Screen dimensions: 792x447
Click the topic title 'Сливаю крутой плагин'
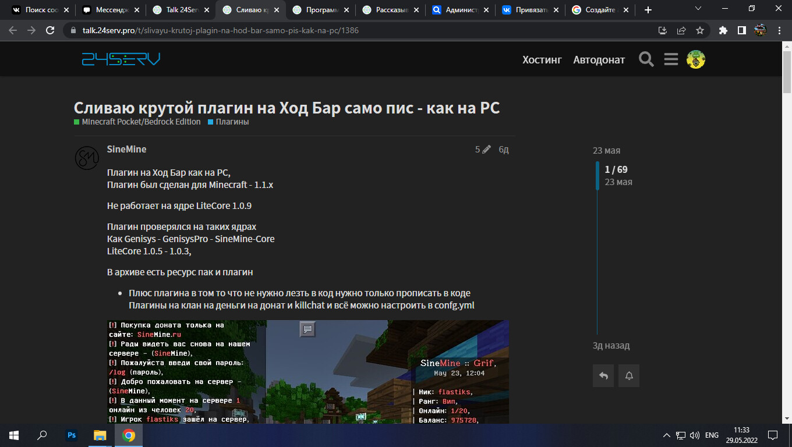point(287,108)
